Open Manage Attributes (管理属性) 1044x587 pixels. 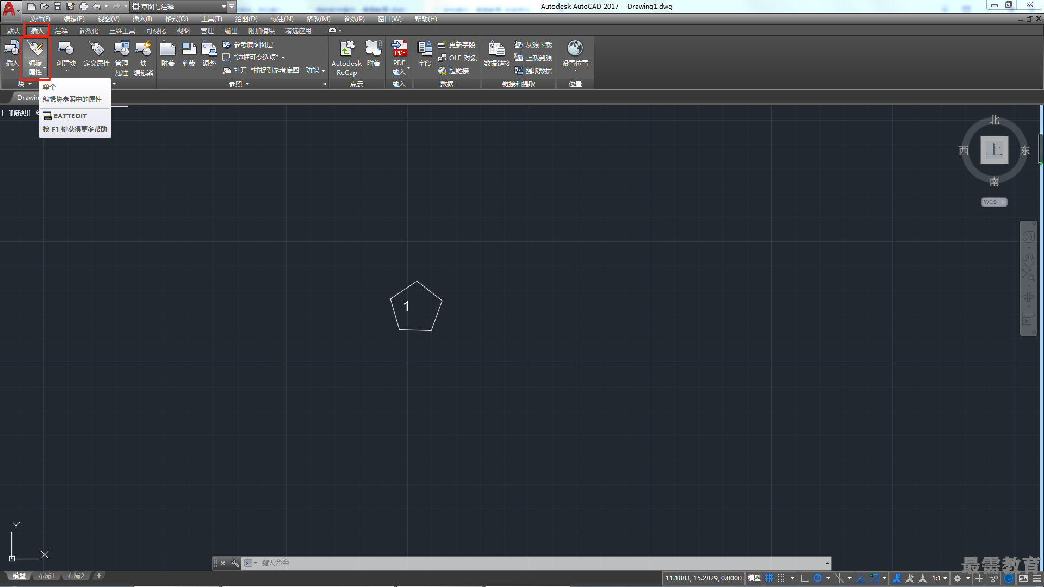122,58
